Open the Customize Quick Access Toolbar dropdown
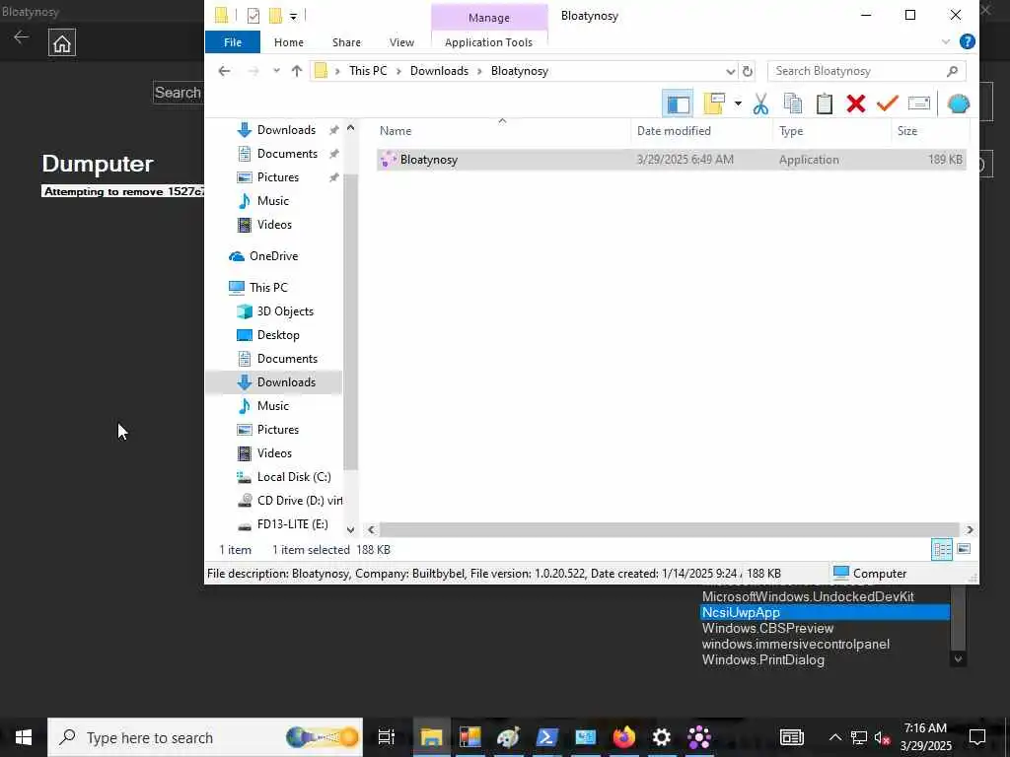 (293, 16)
